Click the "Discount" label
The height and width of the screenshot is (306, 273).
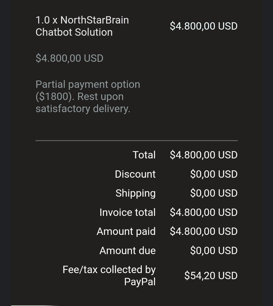click(x=135, y=174)
